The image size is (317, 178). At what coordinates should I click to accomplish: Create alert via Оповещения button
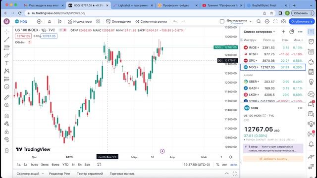[118, 21]
